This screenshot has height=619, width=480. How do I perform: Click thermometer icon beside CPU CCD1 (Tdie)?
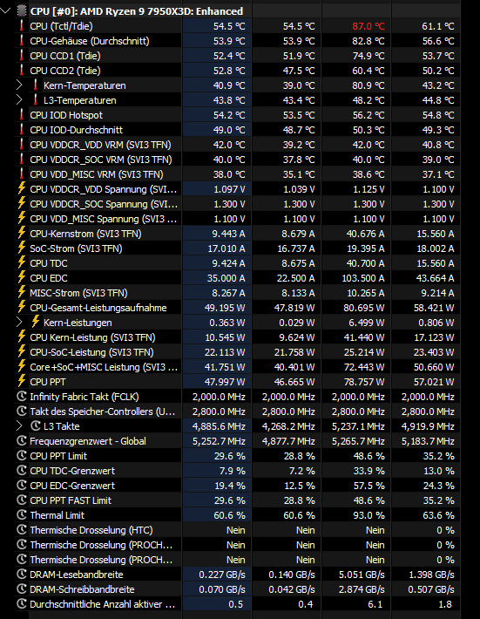(22, 56)
